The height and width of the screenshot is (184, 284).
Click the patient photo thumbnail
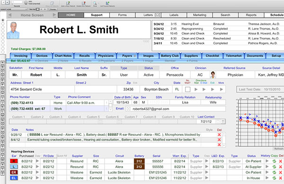click(x=13, y=30)
